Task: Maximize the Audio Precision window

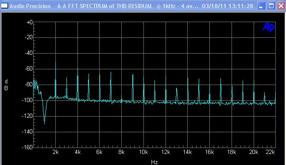Action: 271,6
